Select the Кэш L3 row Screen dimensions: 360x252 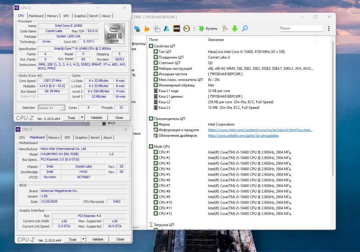tap(231, 107)
